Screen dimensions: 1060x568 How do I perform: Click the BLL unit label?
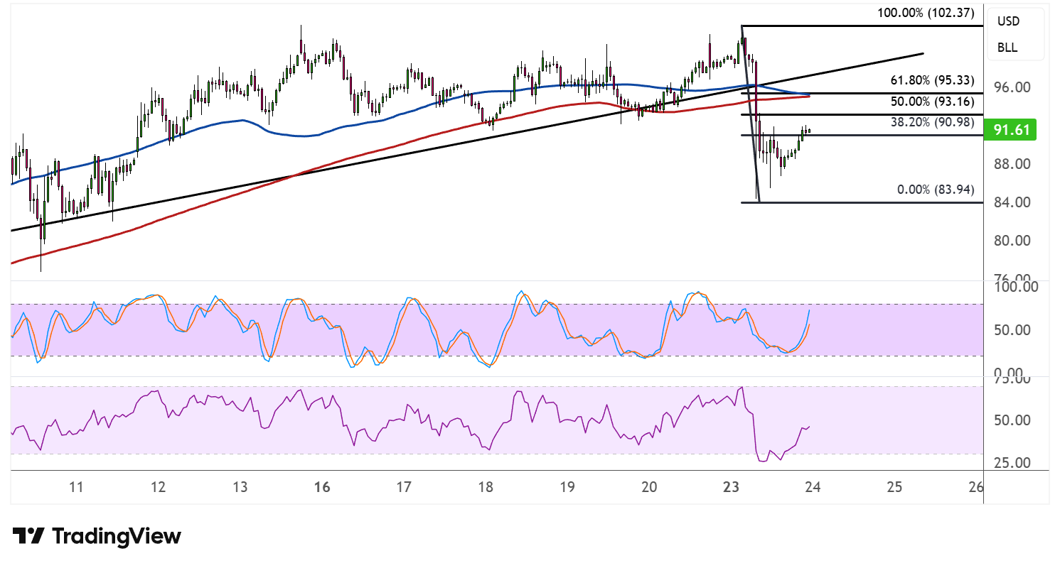tap(1007, 48)
